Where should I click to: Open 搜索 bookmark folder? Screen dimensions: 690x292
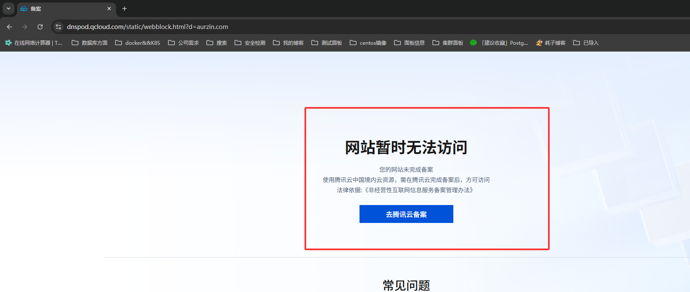click(217, 43)
